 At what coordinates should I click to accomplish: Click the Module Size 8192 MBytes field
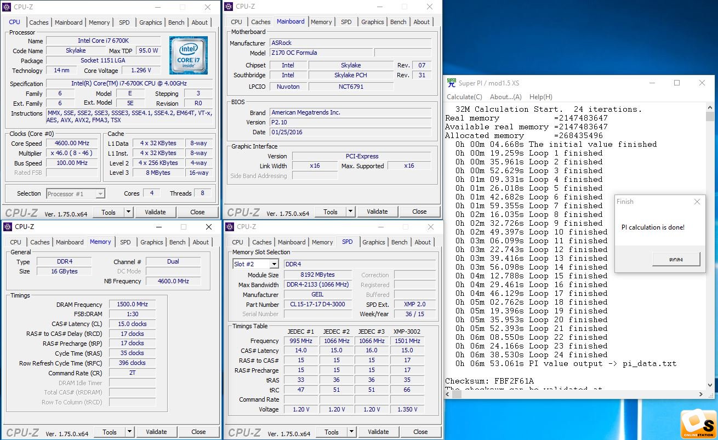pyautogui.click(x=318, y=275)
